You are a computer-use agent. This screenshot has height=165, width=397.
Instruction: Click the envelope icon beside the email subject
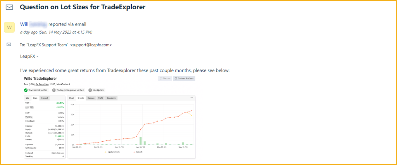click(9, 7)
